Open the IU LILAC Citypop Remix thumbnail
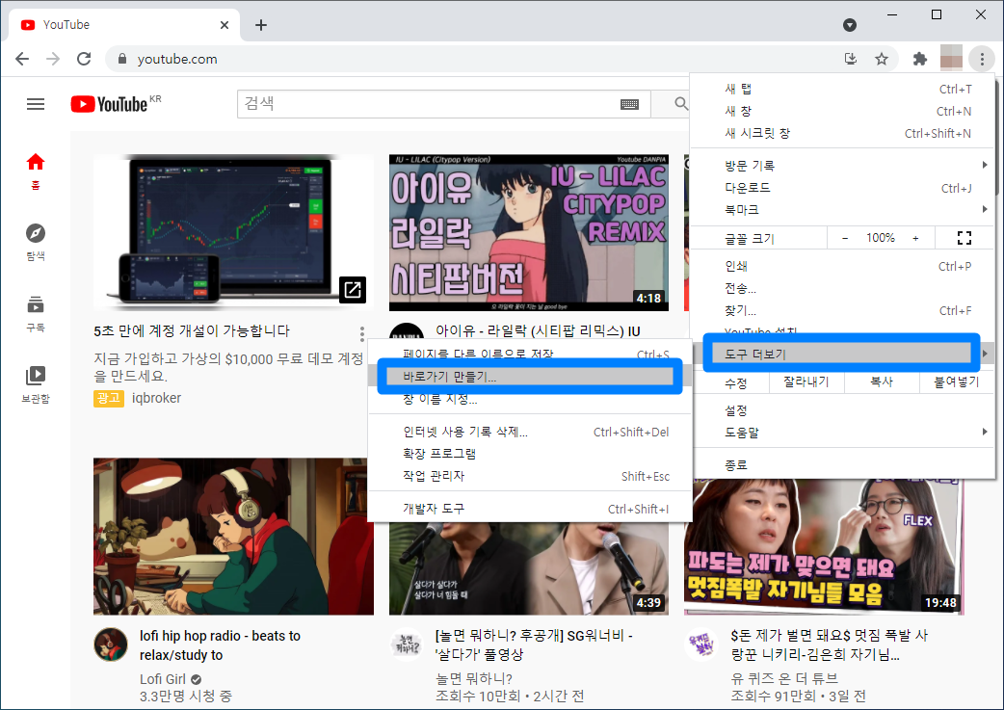This screenshot has width=1004, height=710. tap(529, 233)
